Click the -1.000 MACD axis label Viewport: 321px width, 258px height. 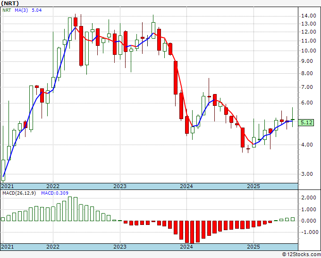(308, 232)
